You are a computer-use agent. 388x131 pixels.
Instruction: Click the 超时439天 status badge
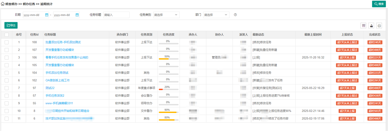374,96
